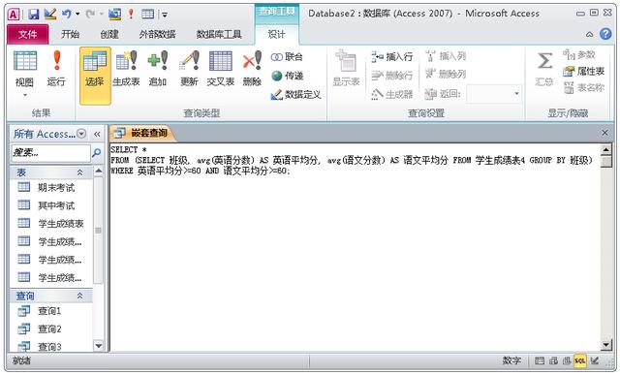Toggle the 汇总 totals sigma button
The height and width of the screenshot is (375, 620).
[x=544, y=69]
